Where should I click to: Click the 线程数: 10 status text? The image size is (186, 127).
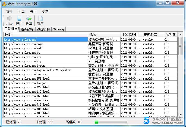tap(73, 122)
